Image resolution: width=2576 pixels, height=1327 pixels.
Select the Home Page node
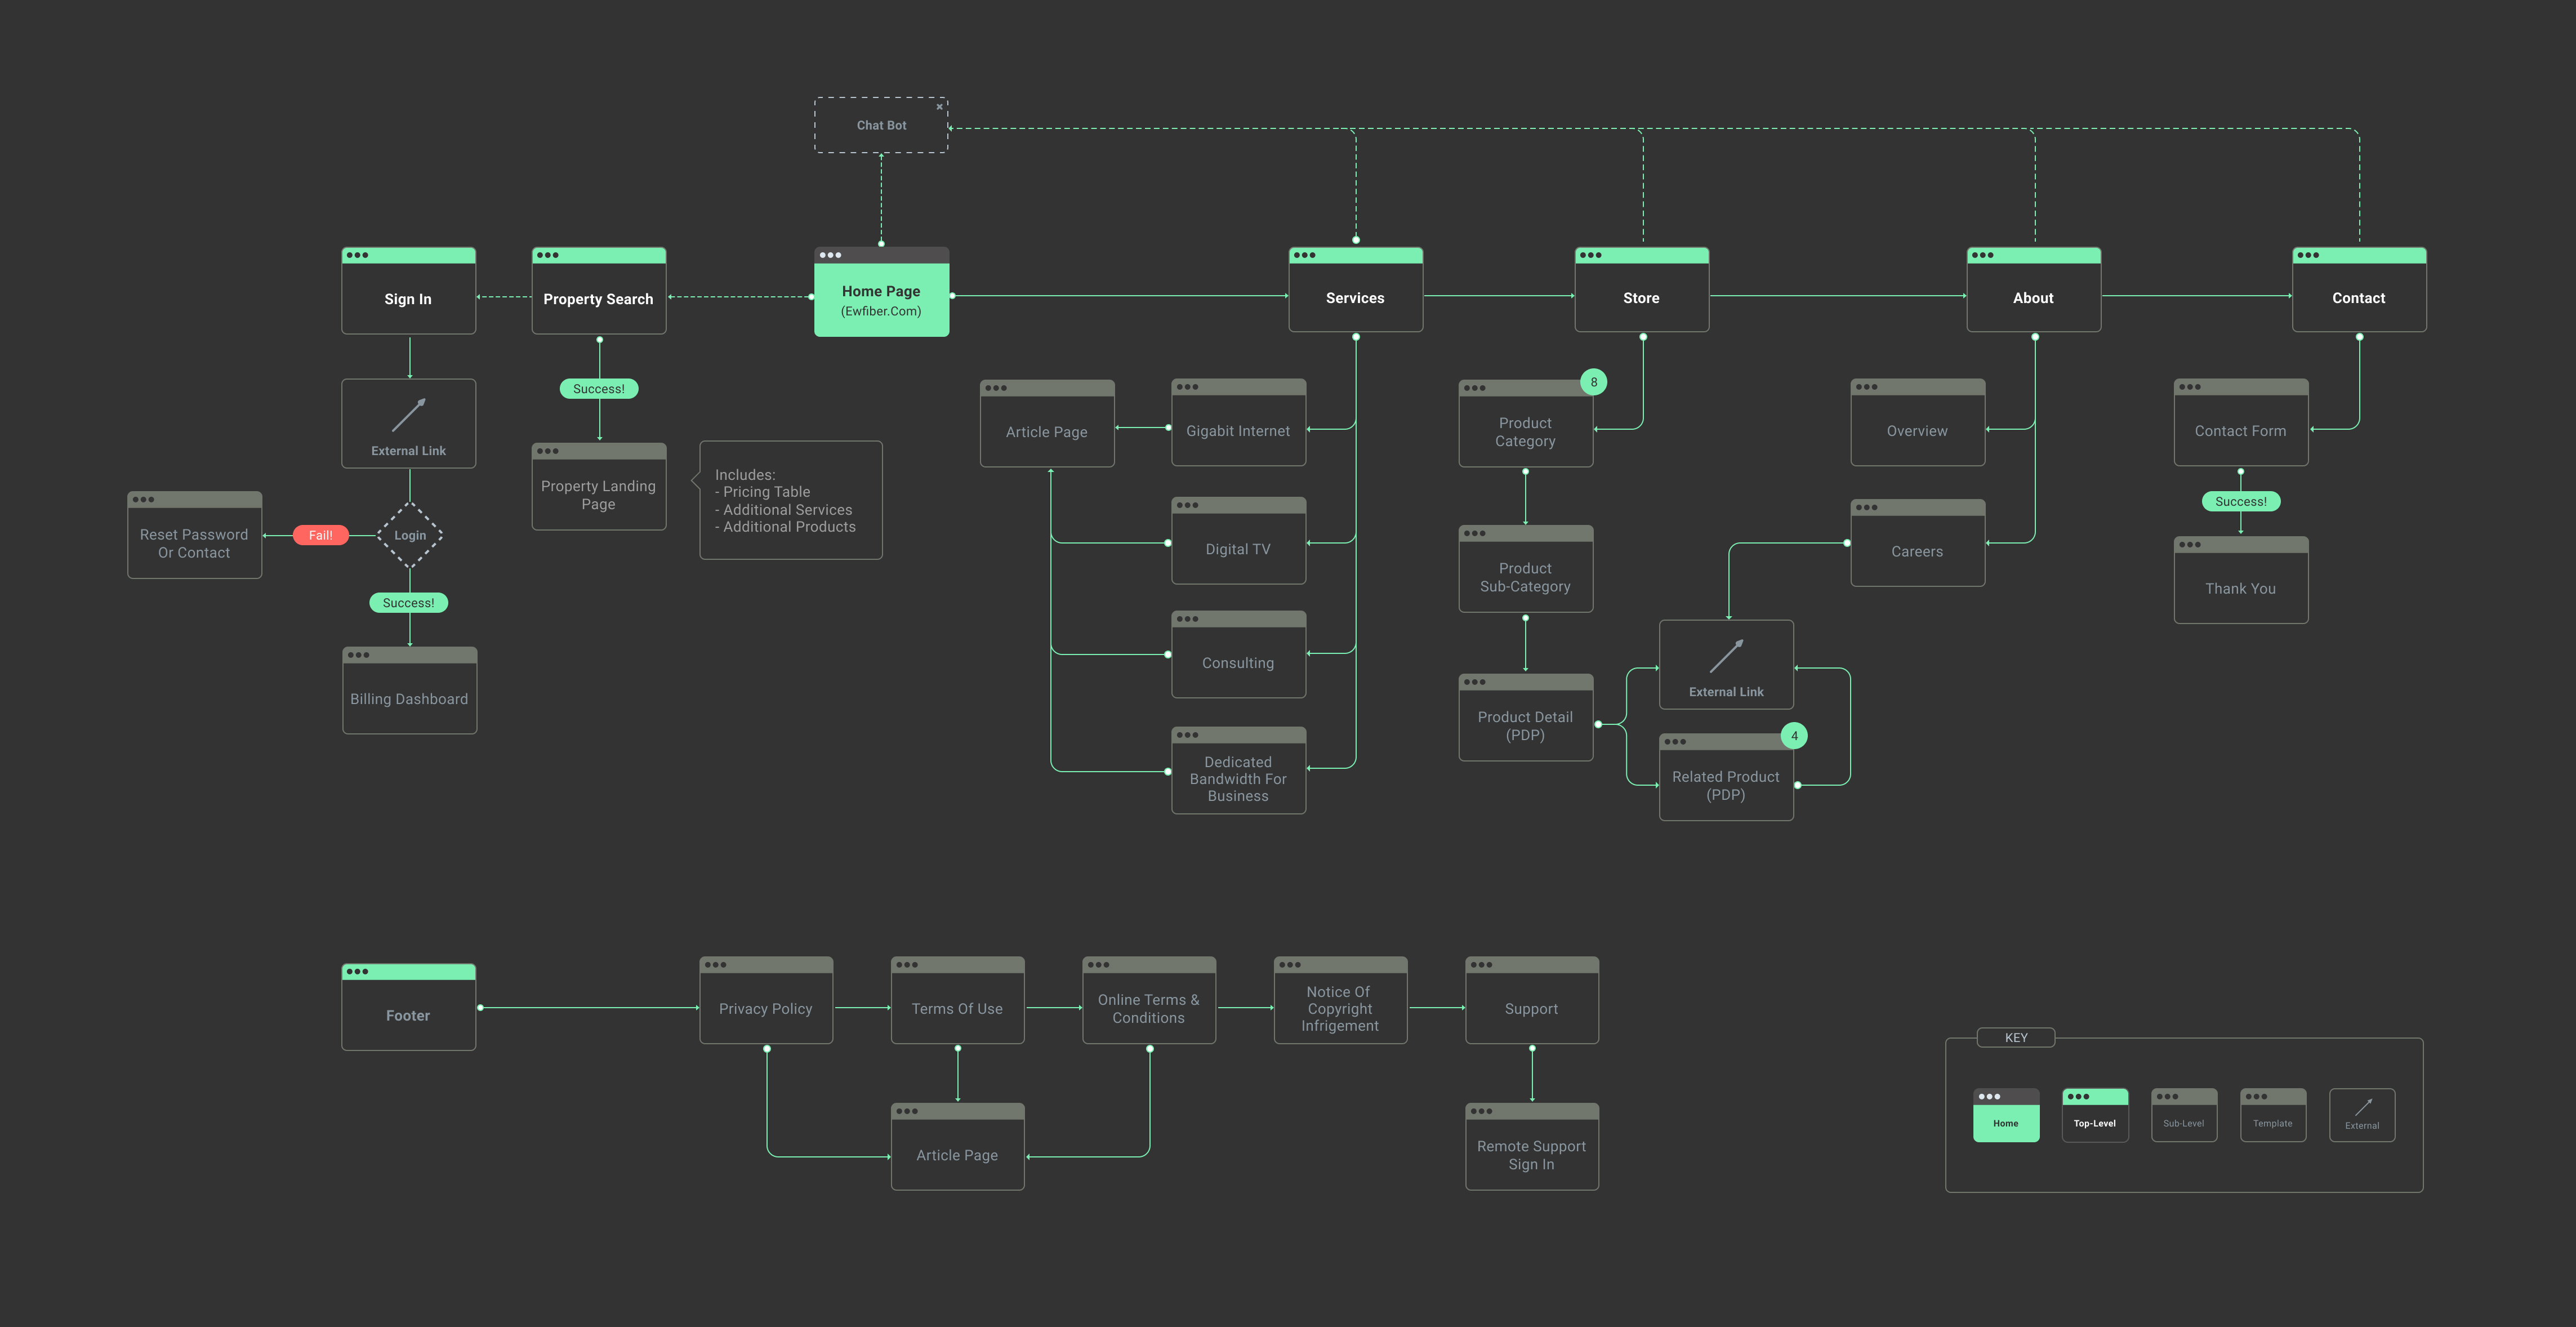881,292
